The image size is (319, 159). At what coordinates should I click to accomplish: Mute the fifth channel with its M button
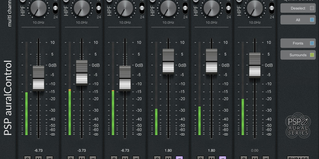(212, 158)
